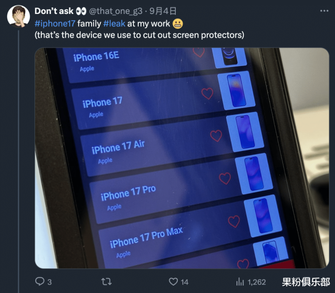Open the three-dot more options menu
Image resolution: width=335 pixels, height=293 pixels.
[x=324, y=11]
